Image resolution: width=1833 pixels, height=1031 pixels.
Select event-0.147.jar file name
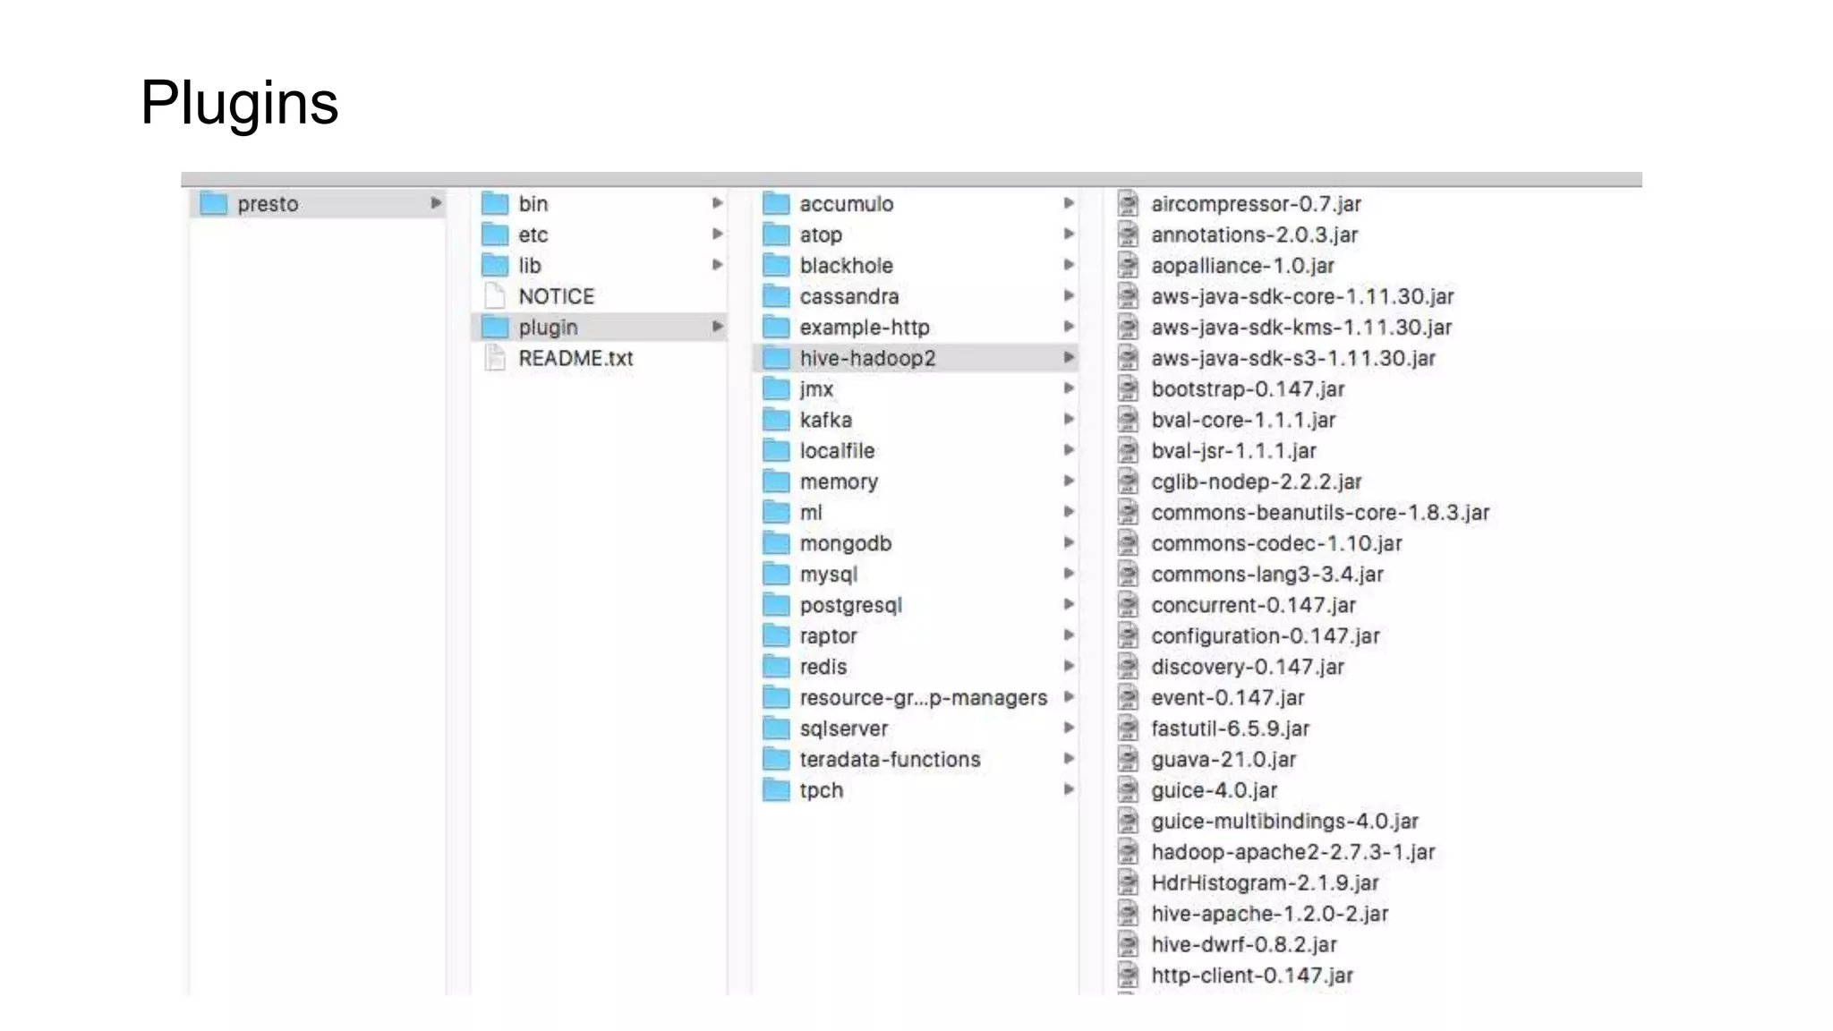pyautogui.click(x=1228, y=698)
